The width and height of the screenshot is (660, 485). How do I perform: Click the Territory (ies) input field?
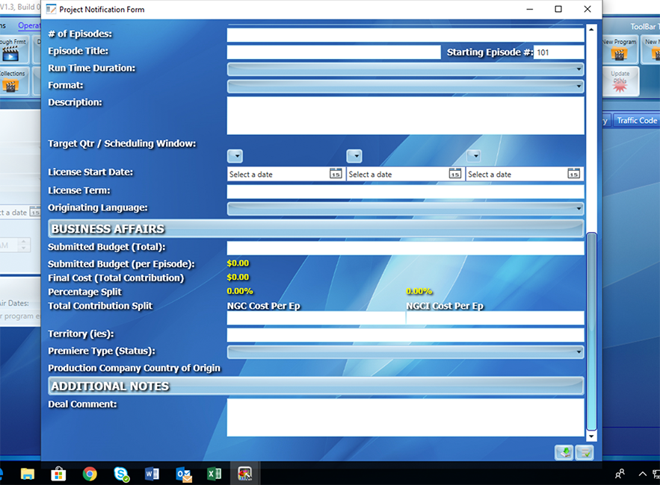point(405,335)
